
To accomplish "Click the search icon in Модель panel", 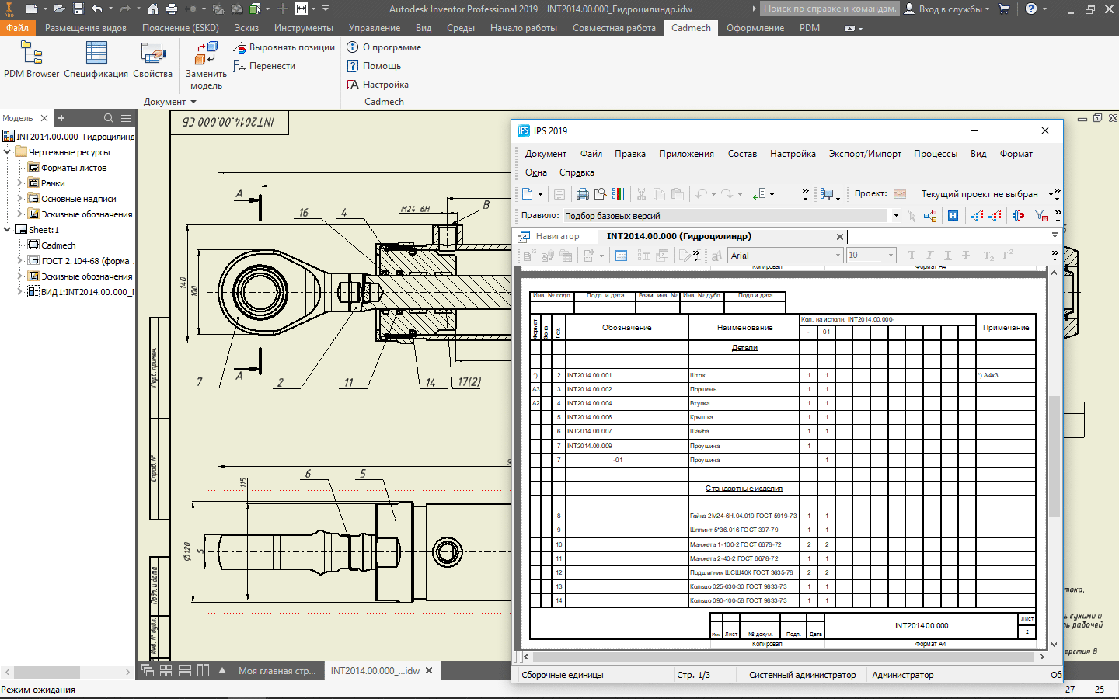I will 109,118.
